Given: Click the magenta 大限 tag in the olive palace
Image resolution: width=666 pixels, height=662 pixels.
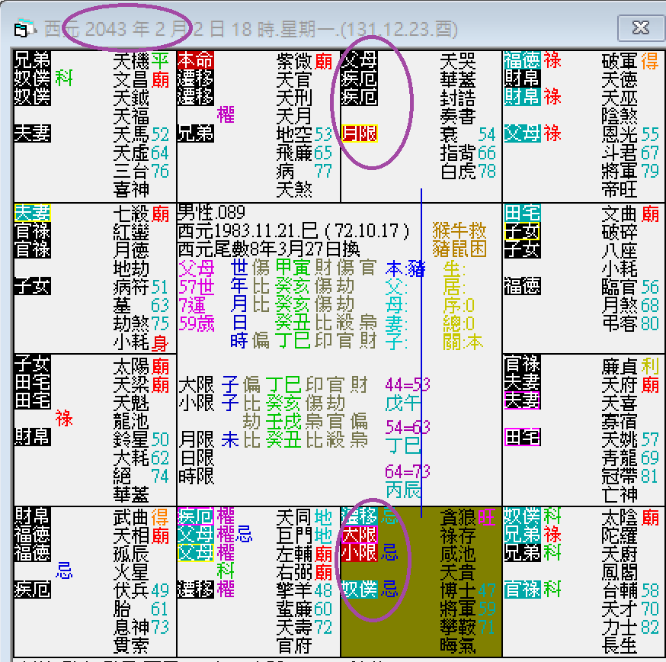Looking at the screenshot, I should pos(359,535).
